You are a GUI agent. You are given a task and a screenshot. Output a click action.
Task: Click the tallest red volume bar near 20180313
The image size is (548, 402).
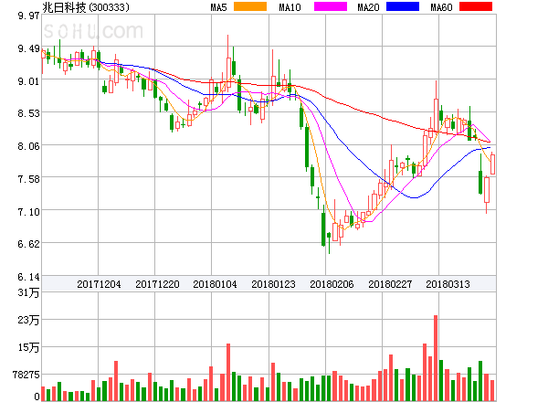tap(436, 358)
